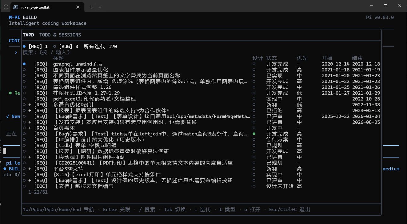The image size is (407, 224).
Task: Click the Tab 切换 hint
Action: click(175, 210)
